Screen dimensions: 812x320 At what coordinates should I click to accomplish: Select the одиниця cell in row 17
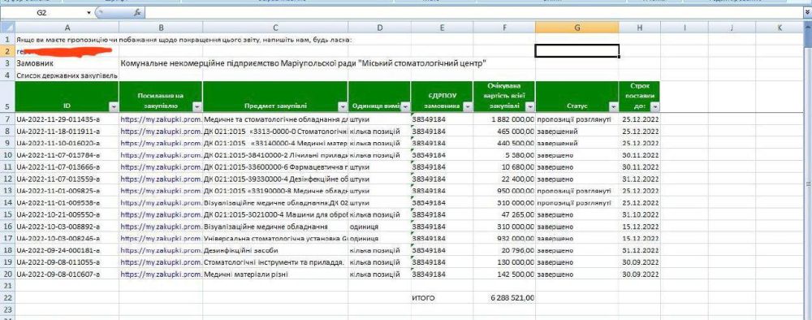[x=379, y=238]
